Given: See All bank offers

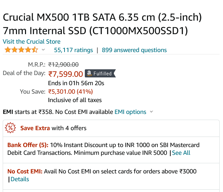Looking at the screenshot, I should point(181,153).
